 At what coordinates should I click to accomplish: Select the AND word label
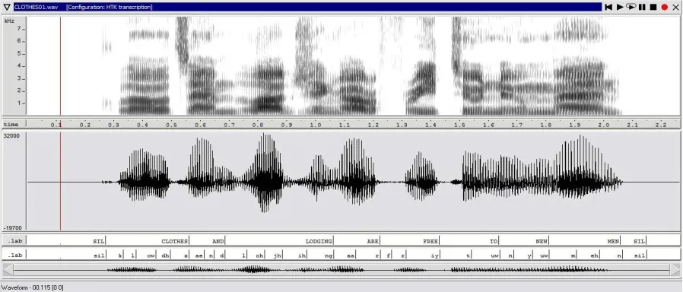coord(218,241)
